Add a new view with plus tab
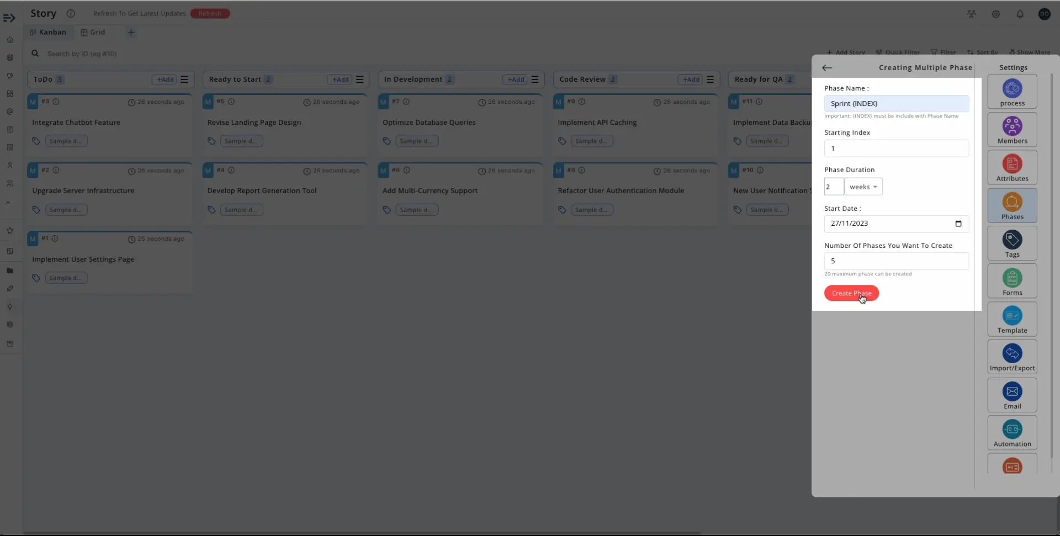Image resolution: width=1060 pixels, height=536 pixels. click(131, 33)
